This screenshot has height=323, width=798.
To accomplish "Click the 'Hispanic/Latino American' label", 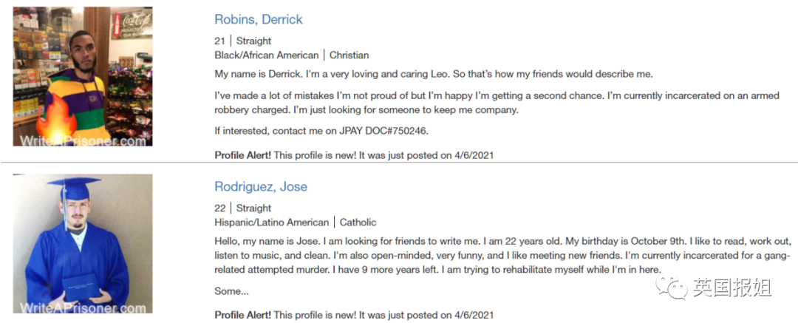I will (272, 222).
